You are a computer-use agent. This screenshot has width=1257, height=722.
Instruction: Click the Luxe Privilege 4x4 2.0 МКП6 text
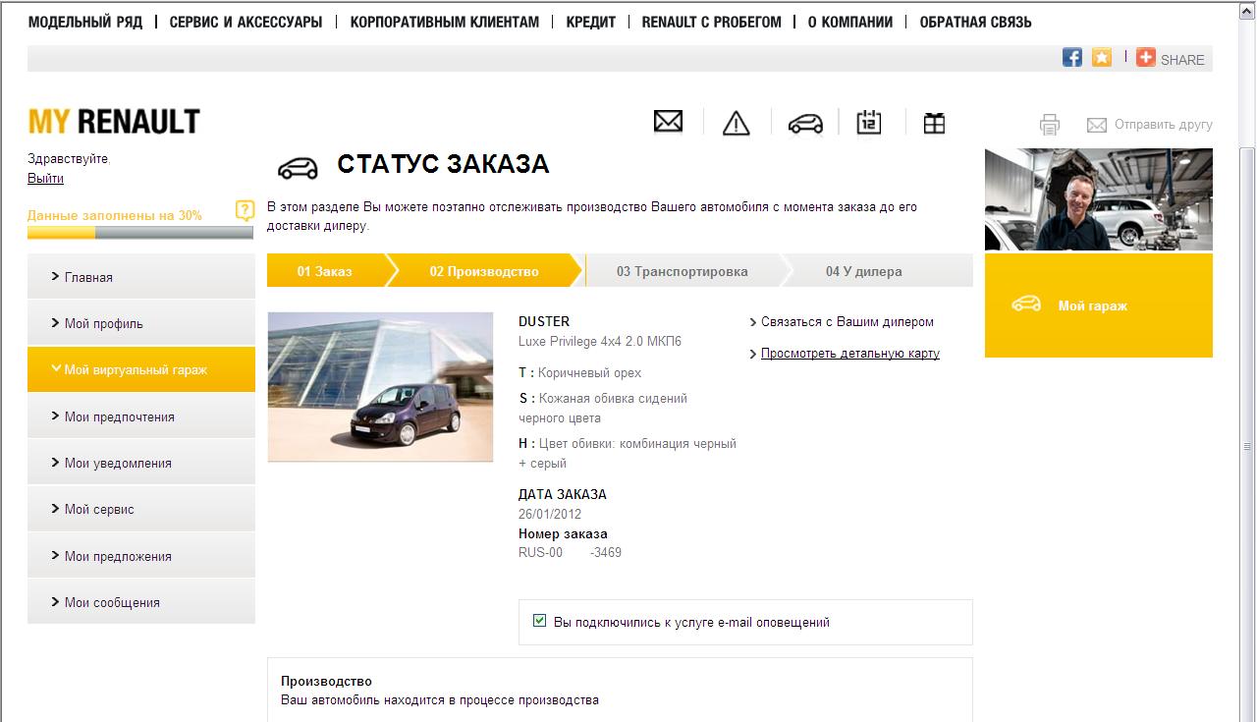click(600, 341)
